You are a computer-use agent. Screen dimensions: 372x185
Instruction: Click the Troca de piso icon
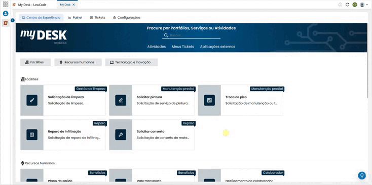[x=209, y=100]
